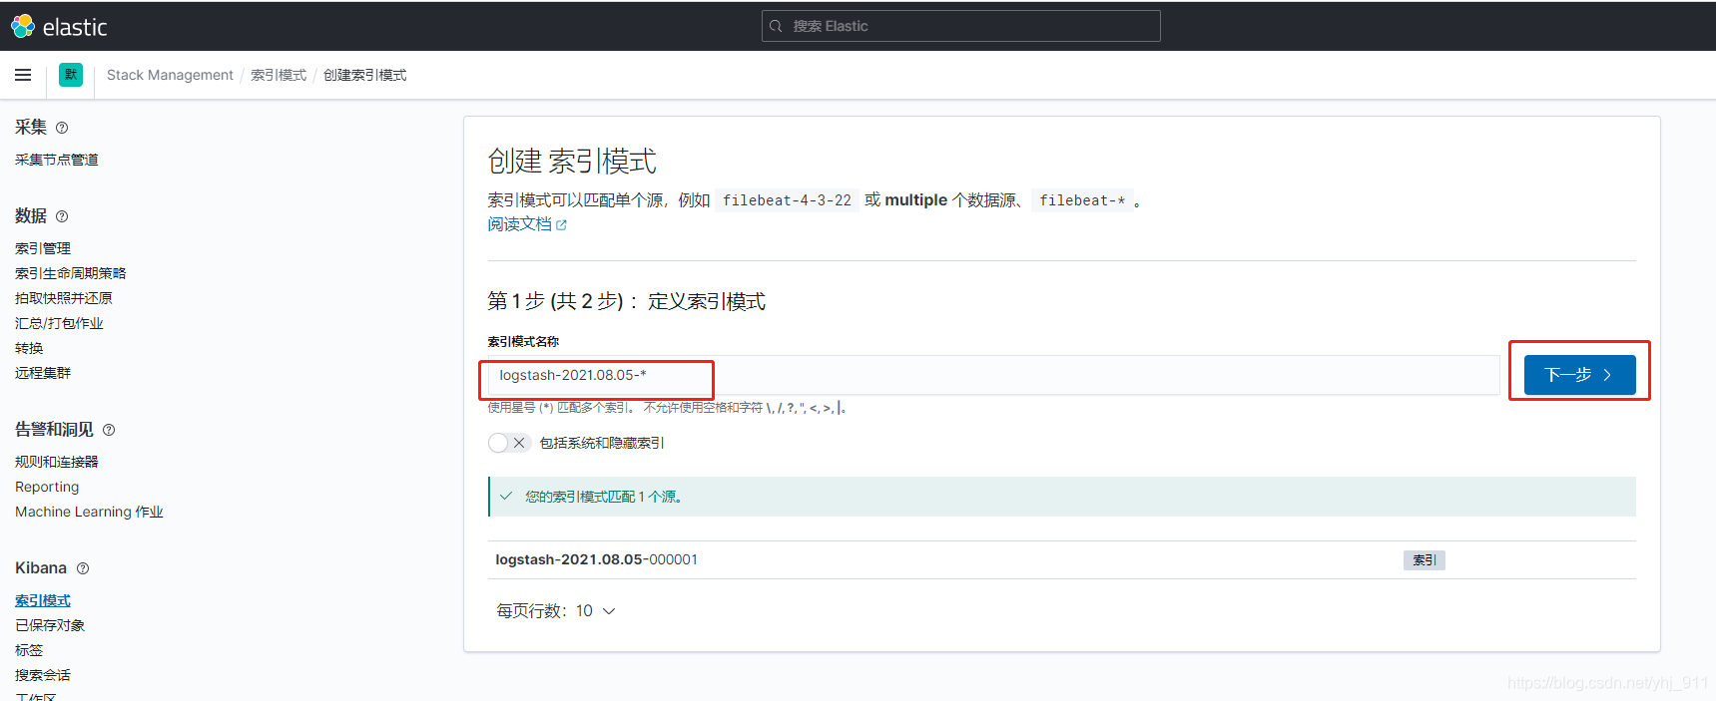Toggle 包括系统和隐藏索引 switch
The width and height of the screenshot is (1716, 701).
tap(508, 443)
